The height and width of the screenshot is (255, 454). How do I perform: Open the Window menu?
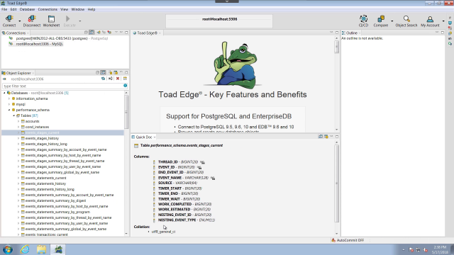coord(77,9)
